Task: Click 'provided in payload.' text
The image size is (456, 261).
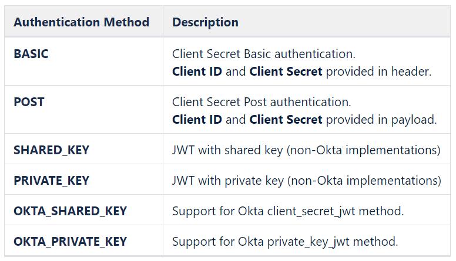Action: click(381, 120)
